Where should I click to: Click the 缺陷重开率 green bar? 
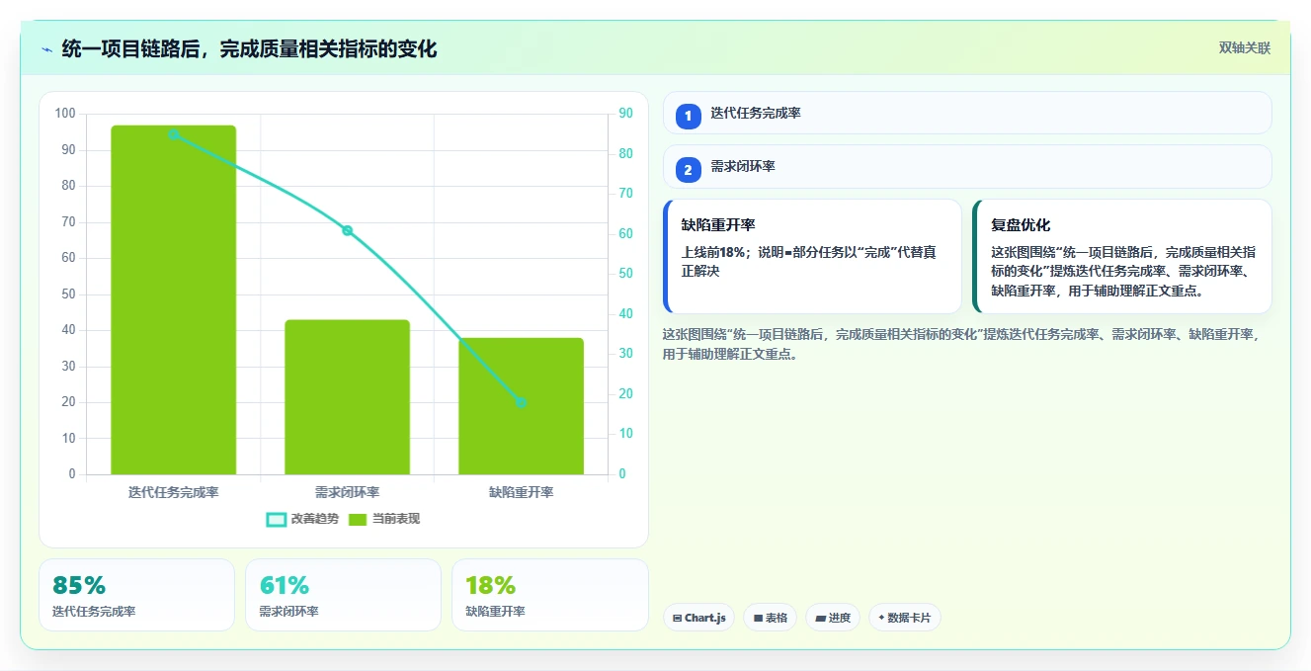pos(521,406)
